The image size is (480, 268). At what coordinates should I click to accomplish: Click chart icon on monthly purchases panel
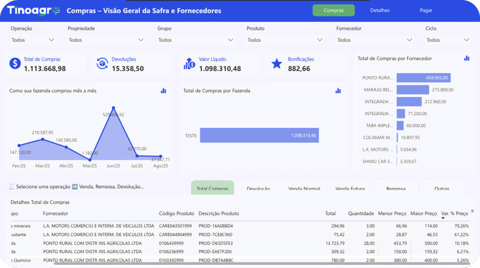[164, 91]
